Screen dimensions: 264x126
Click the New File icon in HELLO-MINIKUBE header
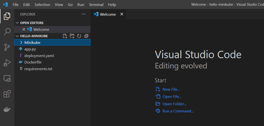[x=65, y=36]
